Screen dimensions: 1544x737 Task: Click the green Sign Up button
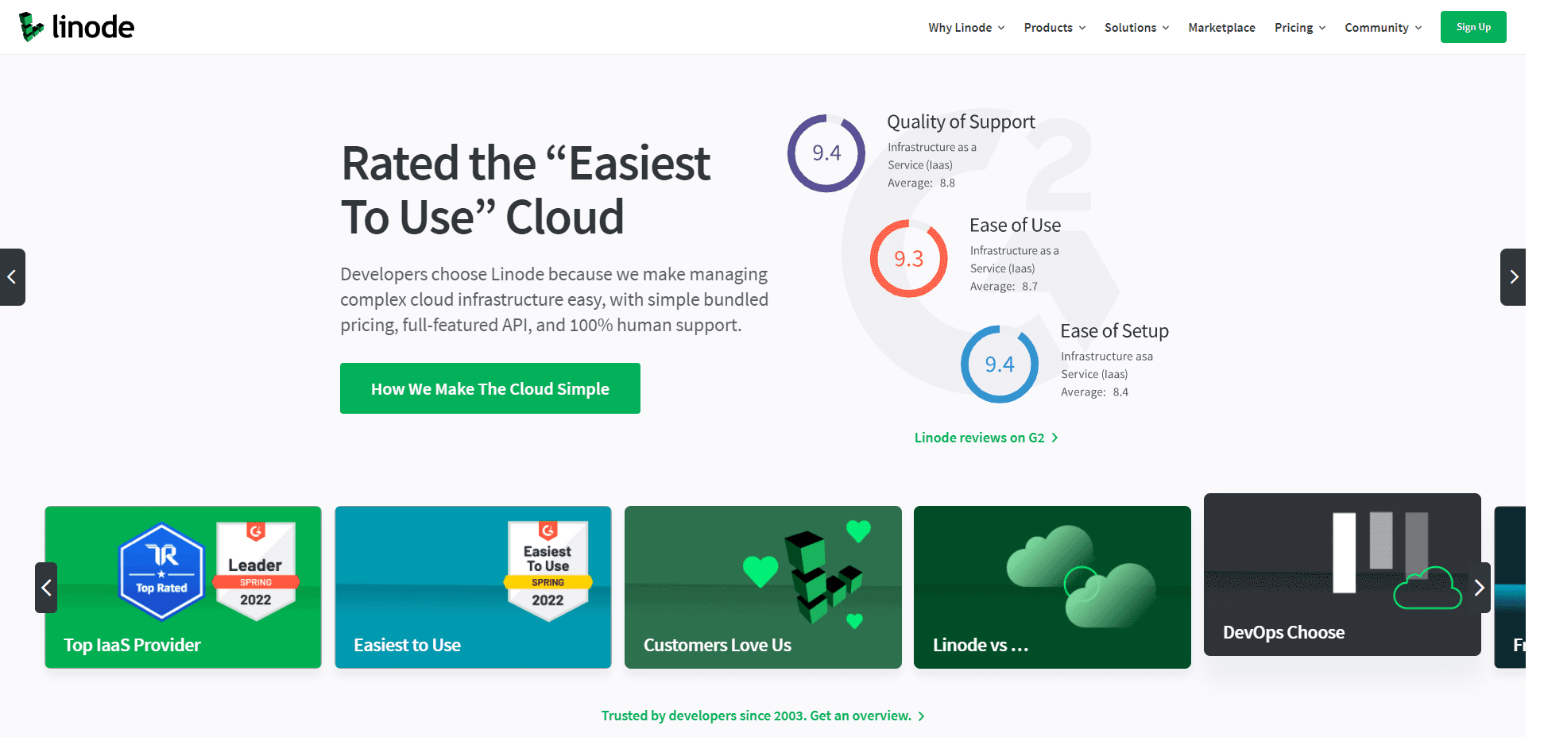click(1473, 27)
